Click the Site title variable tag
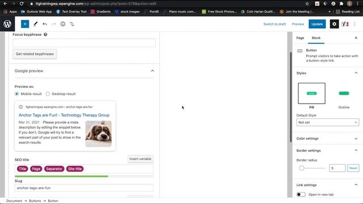Image resolution: width=363 pixels, height=204 pixels. (x=75, y=169)
